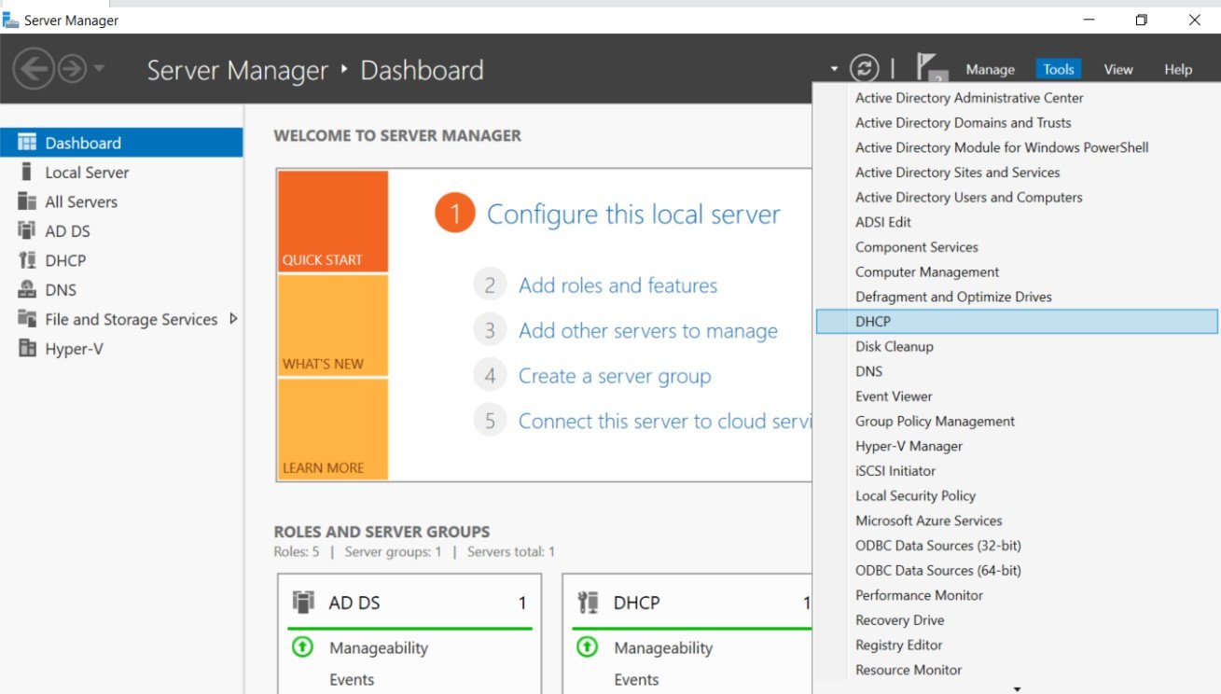Click the Tools menu scroll-down arrow
The height and width of the screenshot is (694, 1221).
click(x=1017, y=688)
